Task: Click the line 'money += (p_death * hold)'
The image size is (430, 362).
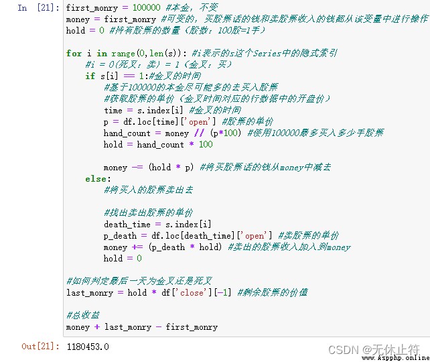Action: (162, 247)
